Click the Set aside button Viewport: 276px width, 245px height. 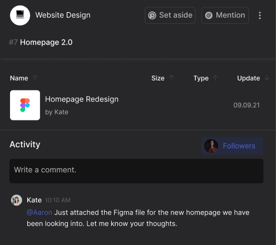click(x=170, y=16)
